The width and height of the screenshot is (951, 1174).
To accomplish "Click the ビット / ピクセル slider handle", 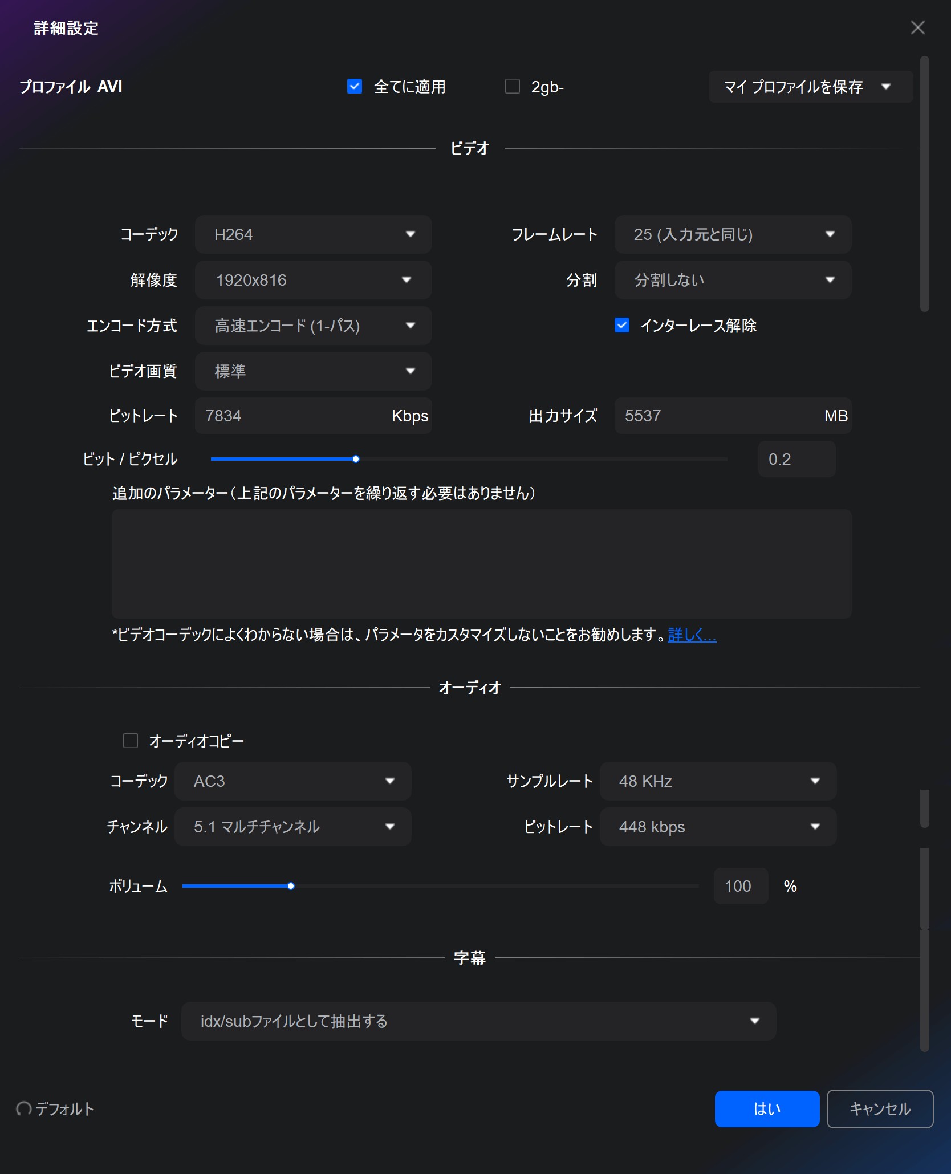I will click(356, 459).
